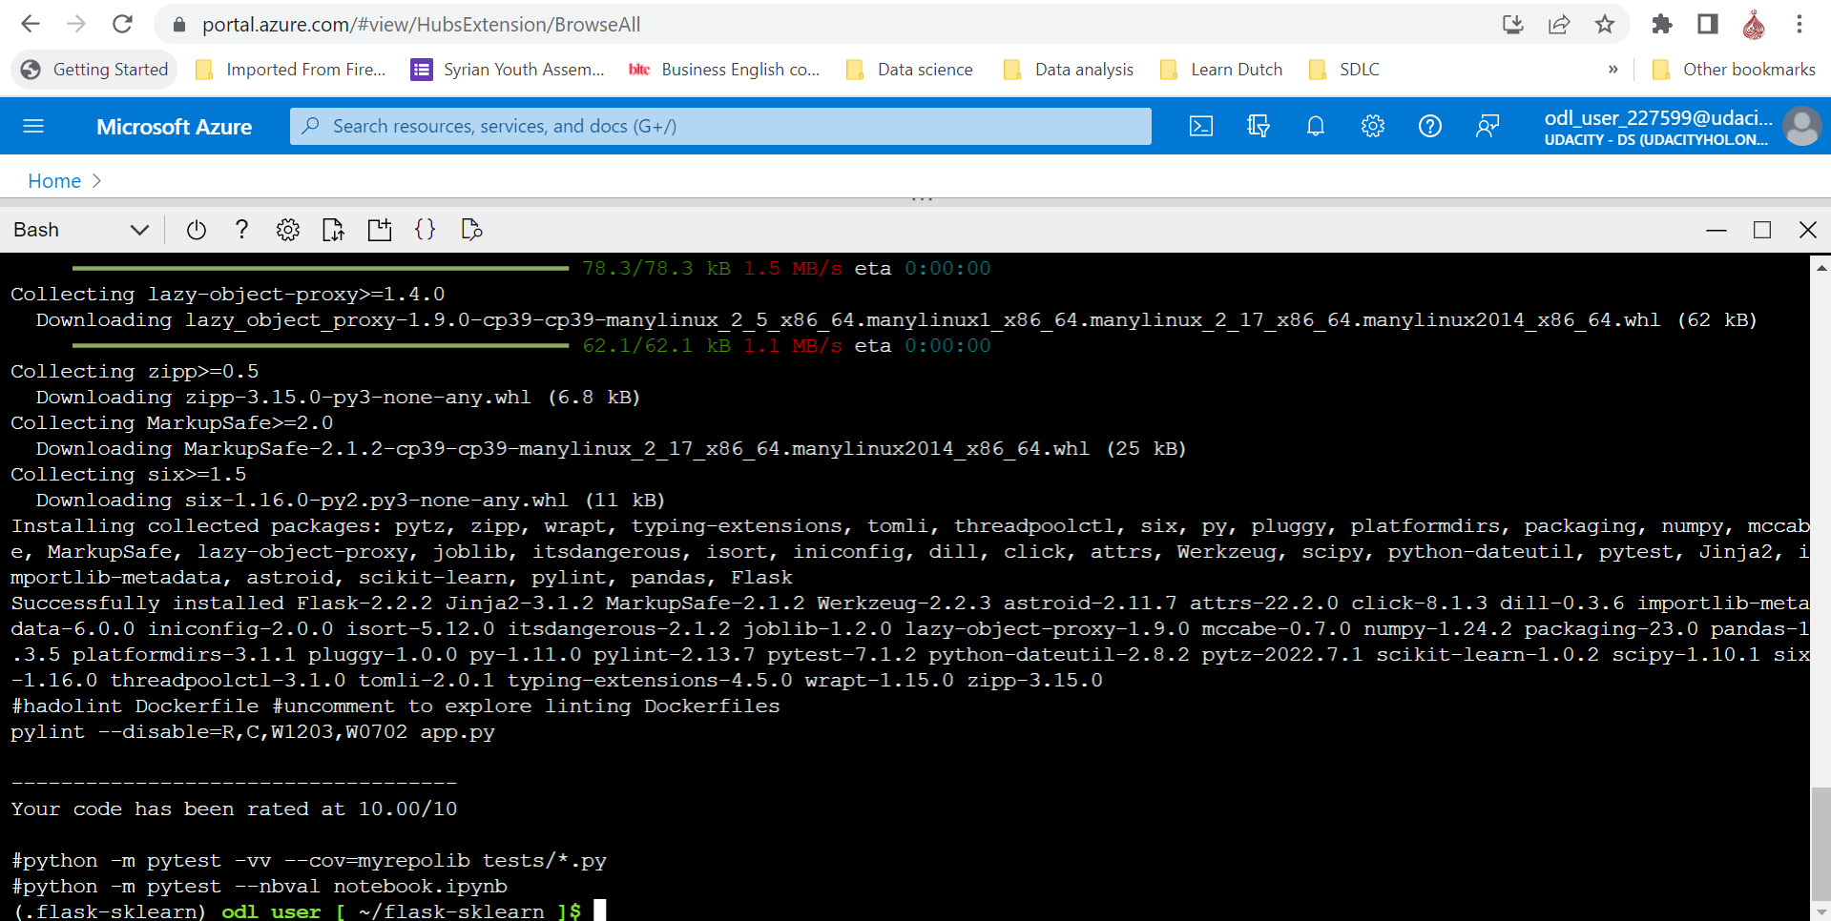Open Directories and subscriptions filter
This screenshot has width=1831, height=921.
[x=1259, y=126]
